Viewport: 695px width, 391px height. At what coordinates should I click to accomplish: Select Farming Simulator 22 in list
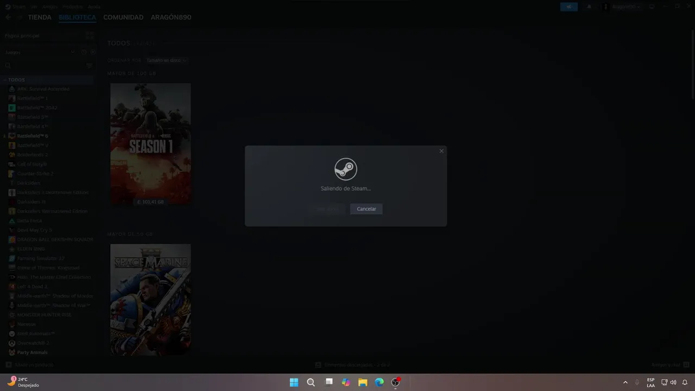41,258
